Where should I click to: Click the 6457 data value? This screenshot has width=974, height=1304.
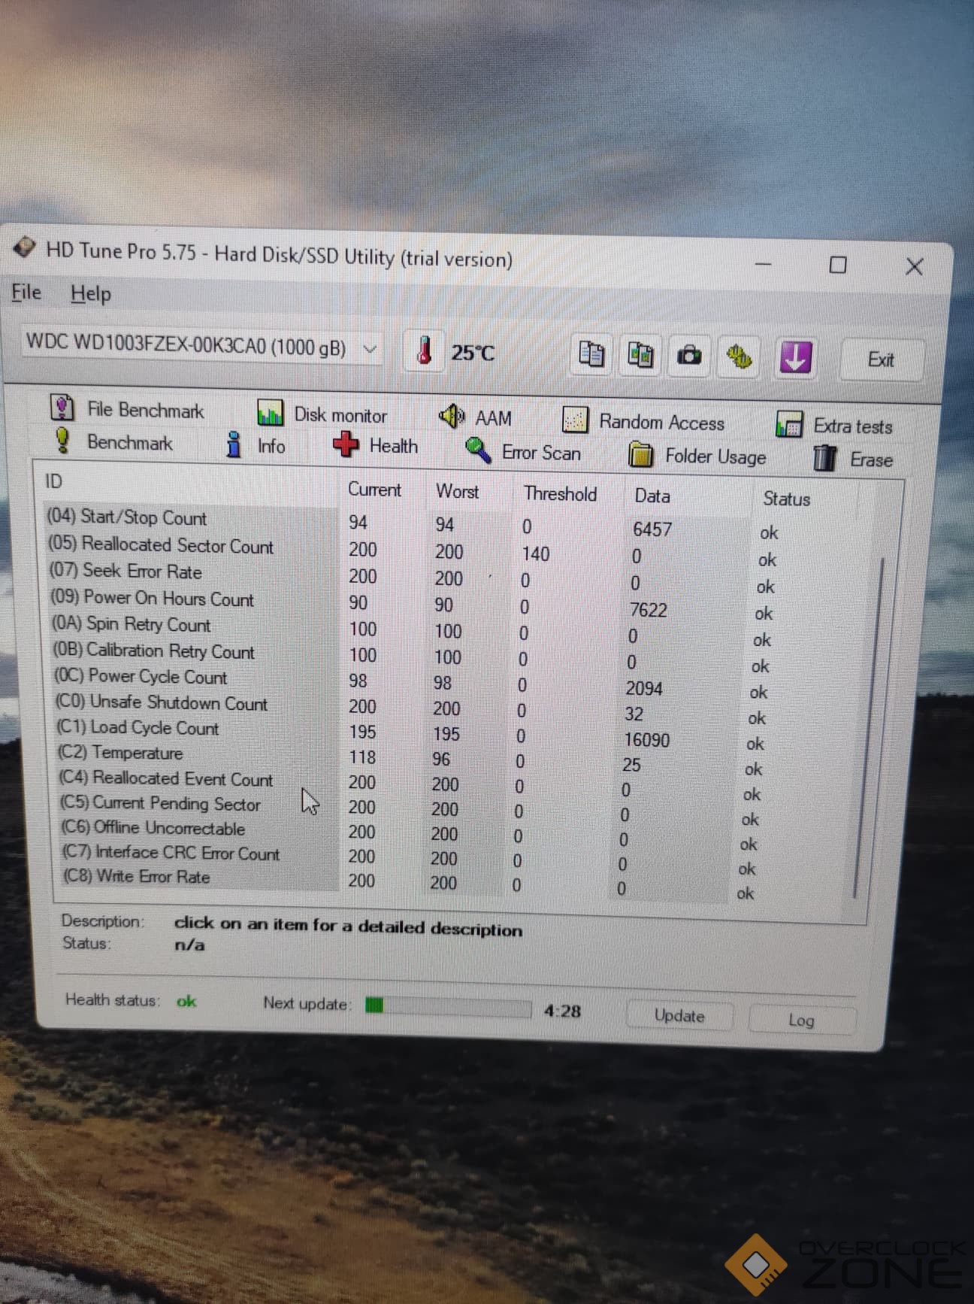click(x=652, y=529)
